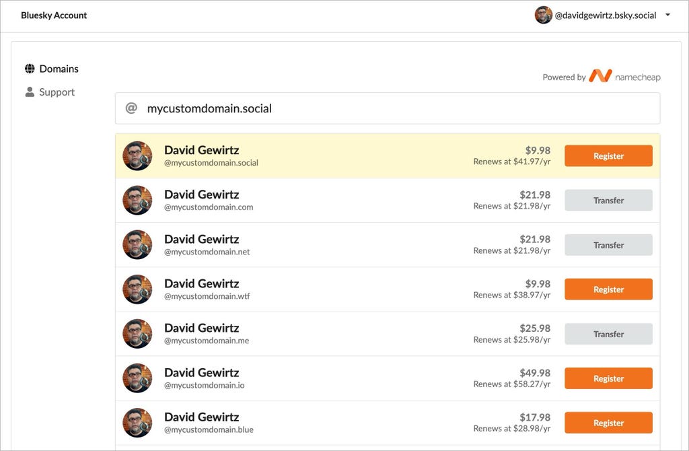
Task: Click David Gewirtz name in the .social row
Action: [x=202, y=150]
